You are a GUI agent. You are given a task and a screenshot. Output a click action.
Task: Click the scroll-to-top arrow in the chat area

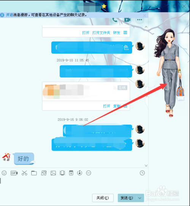click(146, 27)
